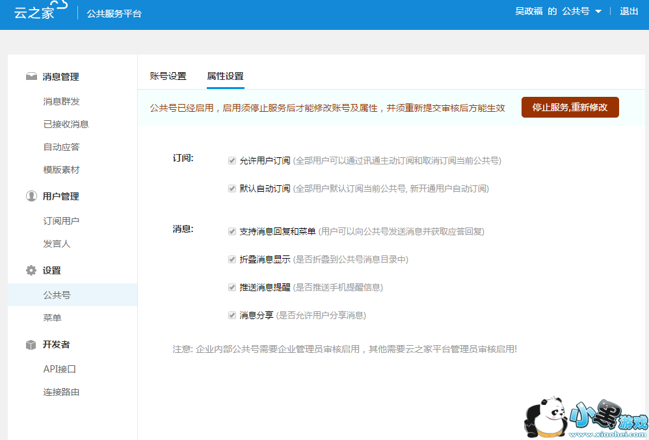Click 公共服务平台 header title

click(114, 14)
